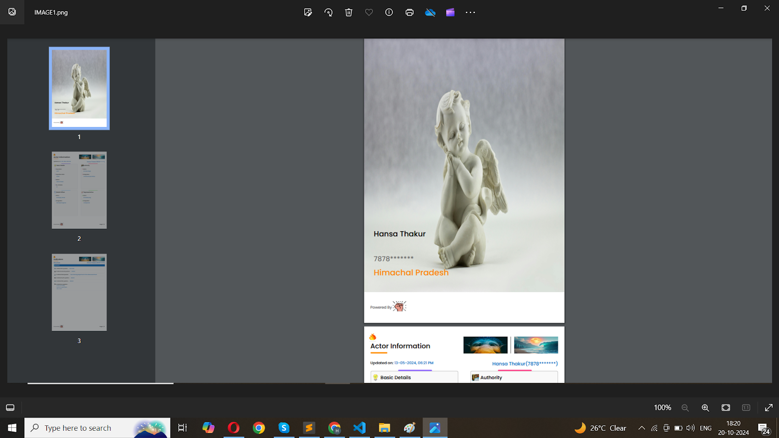The height and width of the screenshot is (438, 779).
Task: Zoom in using the plus magnifier
Action: point(705,408)
